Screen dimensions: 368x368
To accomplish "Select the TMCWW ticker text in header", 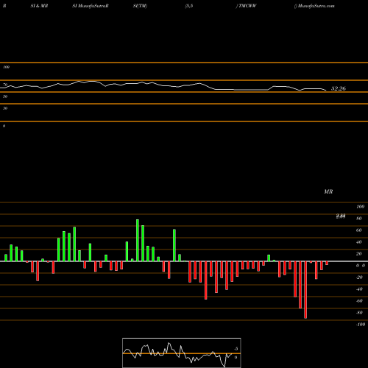I will (246, 6).
